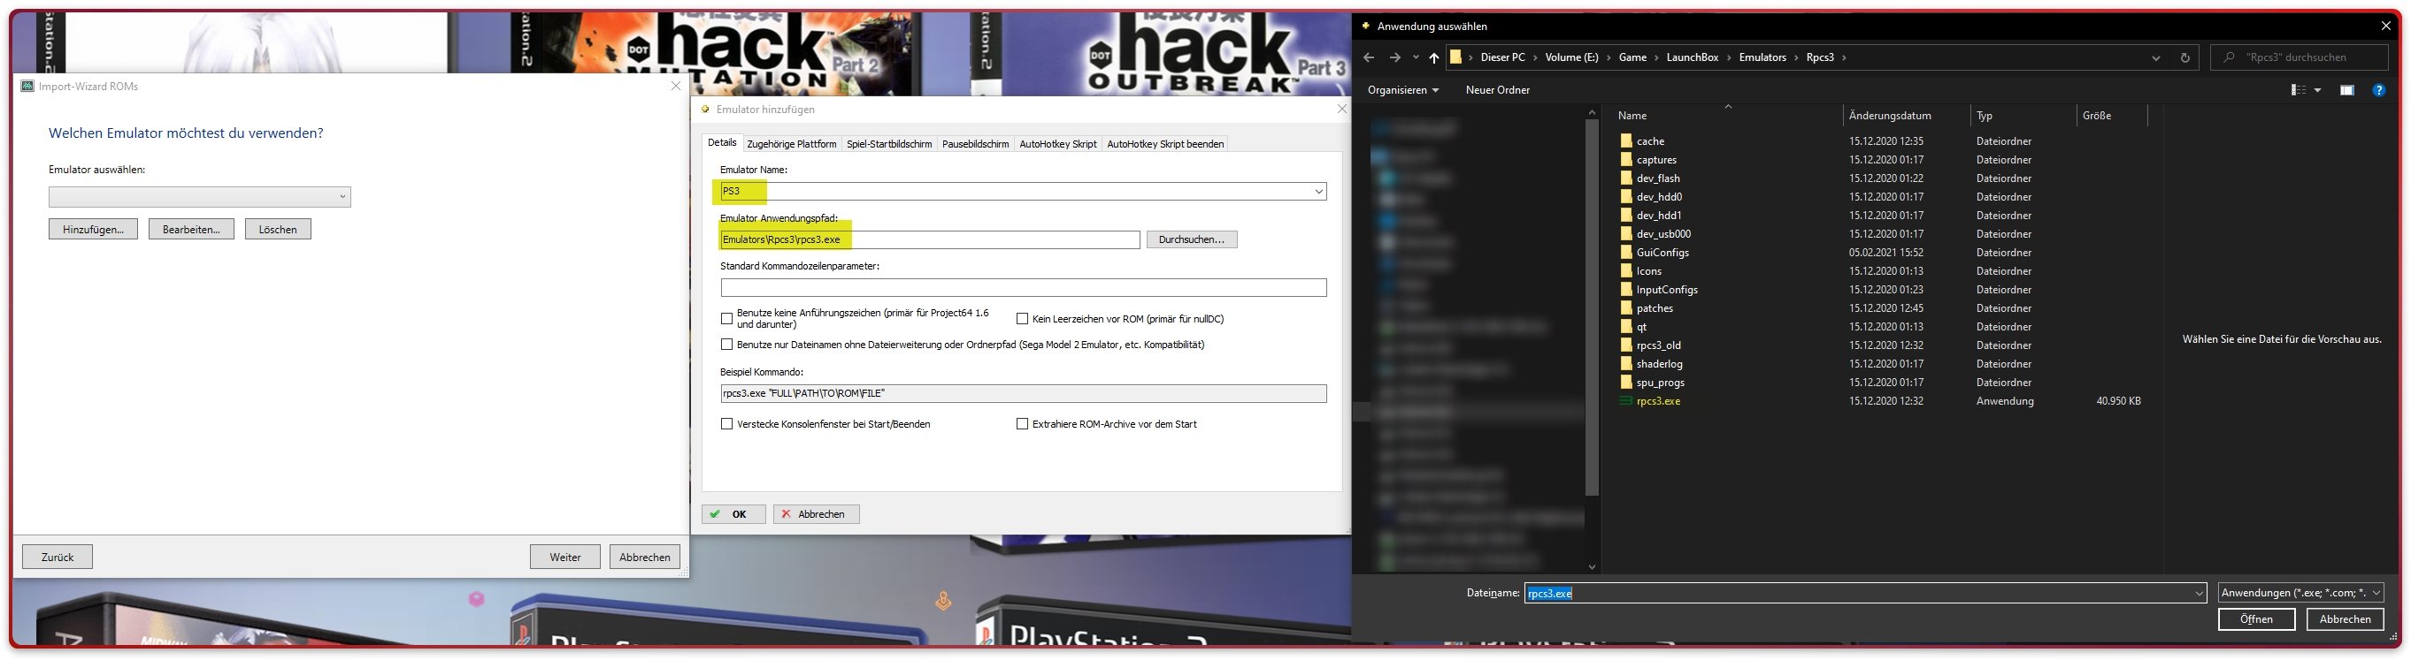Select the dev_usb000 folder icon
This screenshot has width=2411, height=660.
(1627, 234)
